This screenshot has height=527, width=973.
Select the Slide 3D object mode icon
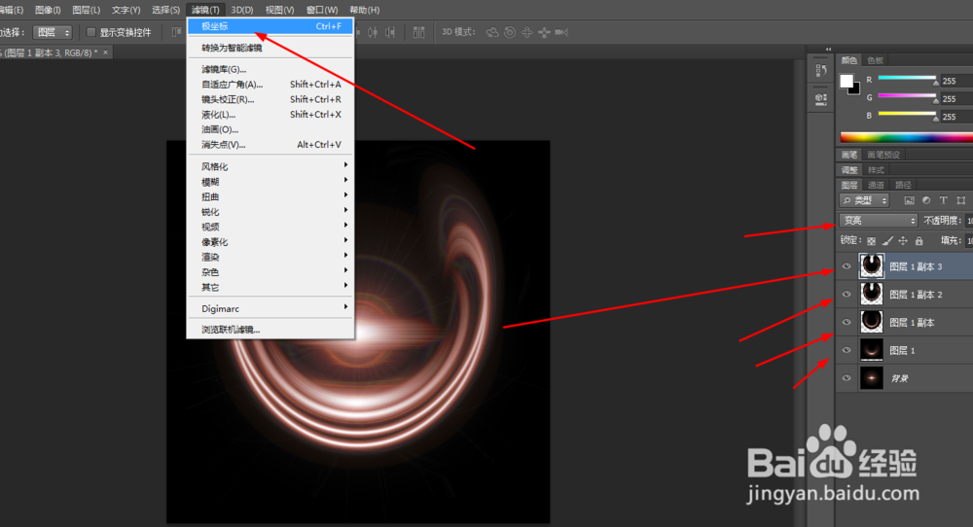pyautogui.click(x=544, y=32)
